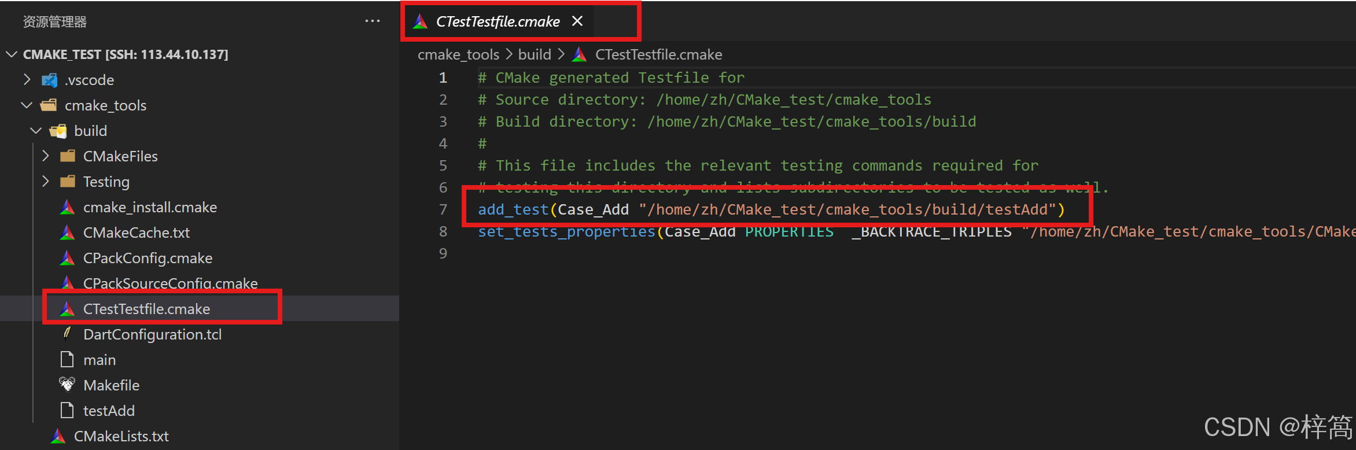Click line number 9 in the gutter
Image resolution: width=1356 pixels, height=450 pixels.
click(x=443, y=253)
